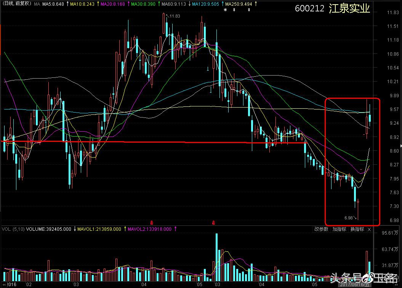Click the MA60:9.113 indicator label

[173, 4]
